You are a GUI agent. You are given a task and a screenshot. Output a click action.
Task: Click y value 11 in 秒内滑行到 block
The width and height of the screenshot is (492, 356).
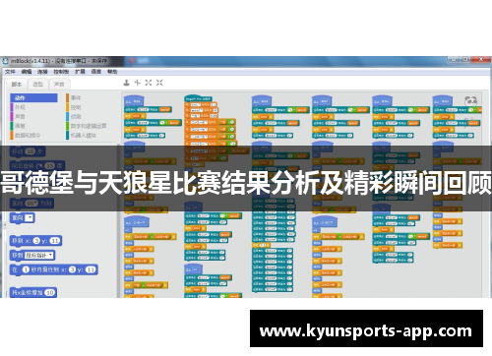tap(91, 269)
